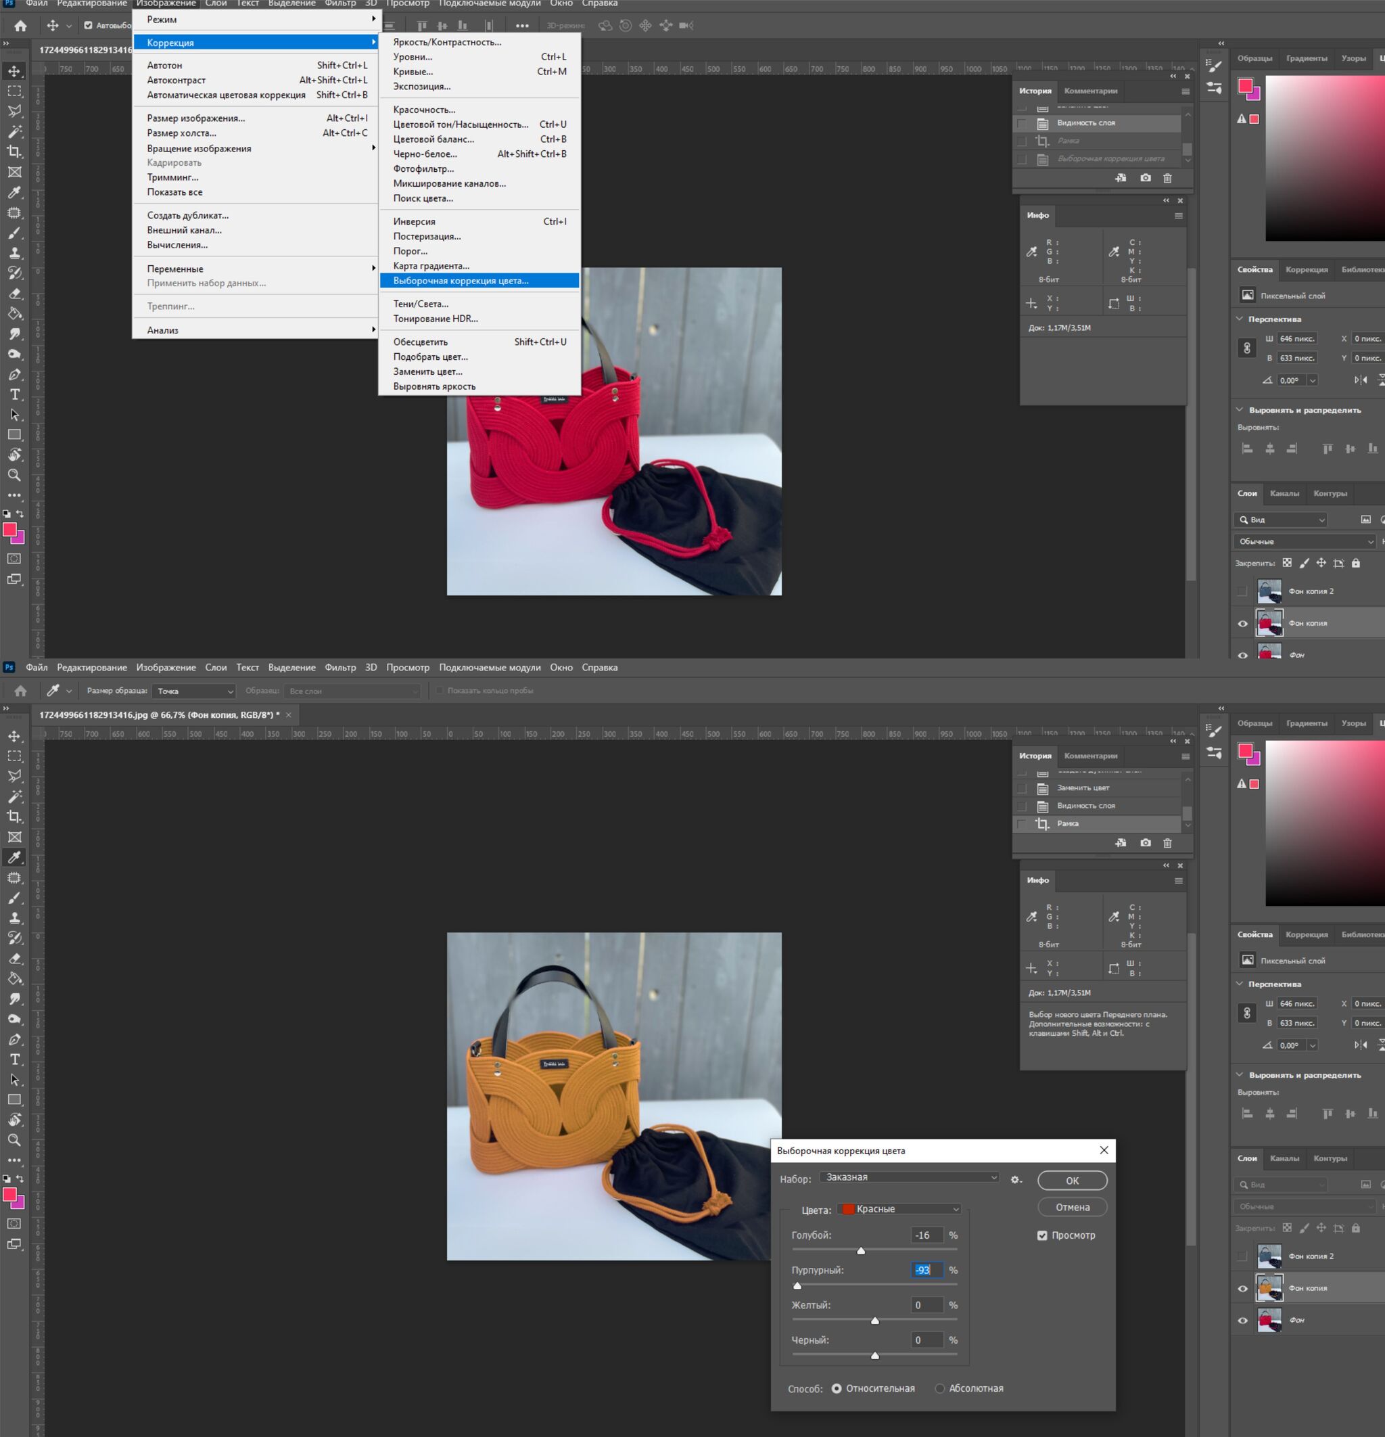The height and width of the screenshot is (1437, 1385).
Task: Click the home icon in lower options bar
Action: 20,691
